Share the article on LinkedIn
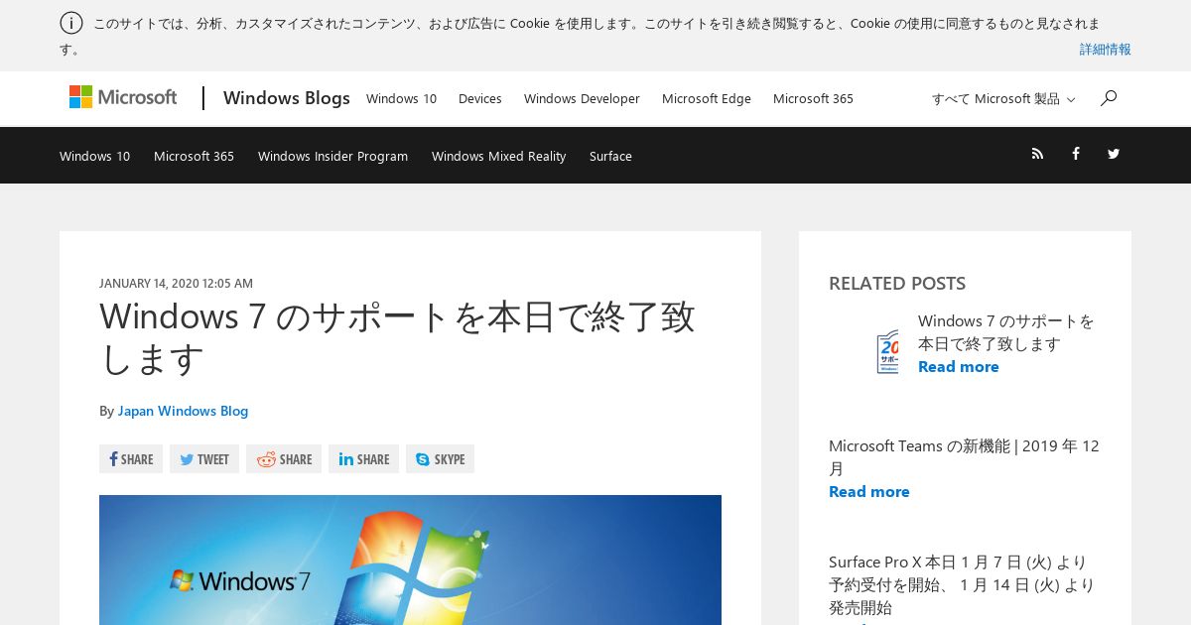 [x=363, y=458]
